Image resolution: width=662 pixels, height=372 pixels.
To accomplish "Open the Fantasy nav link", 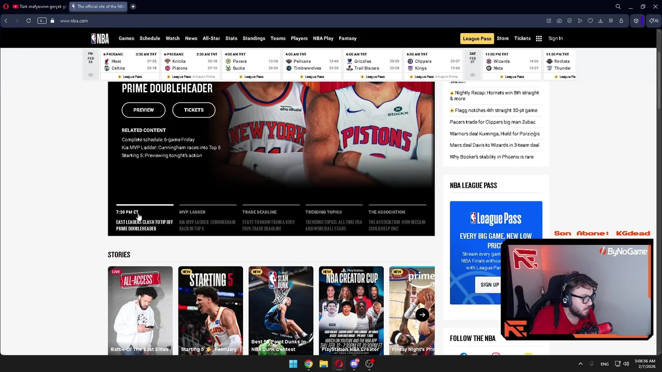I will (x=348, y=38).
